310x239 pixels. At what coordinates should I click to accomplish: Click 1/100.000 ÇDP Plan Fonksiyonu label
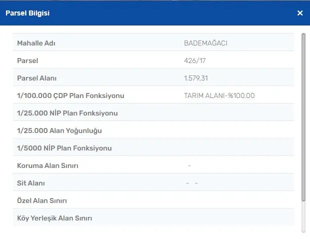pos(70,95)
